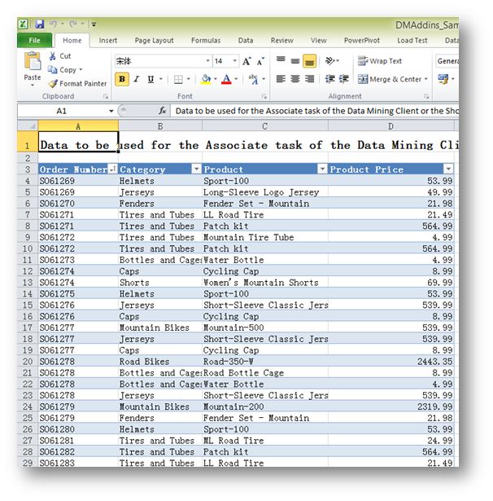Image resolution: width=493 pixels, height=501 pixels.
Task: Click the Redo icon in the title bar
Action: pos(73,24)
